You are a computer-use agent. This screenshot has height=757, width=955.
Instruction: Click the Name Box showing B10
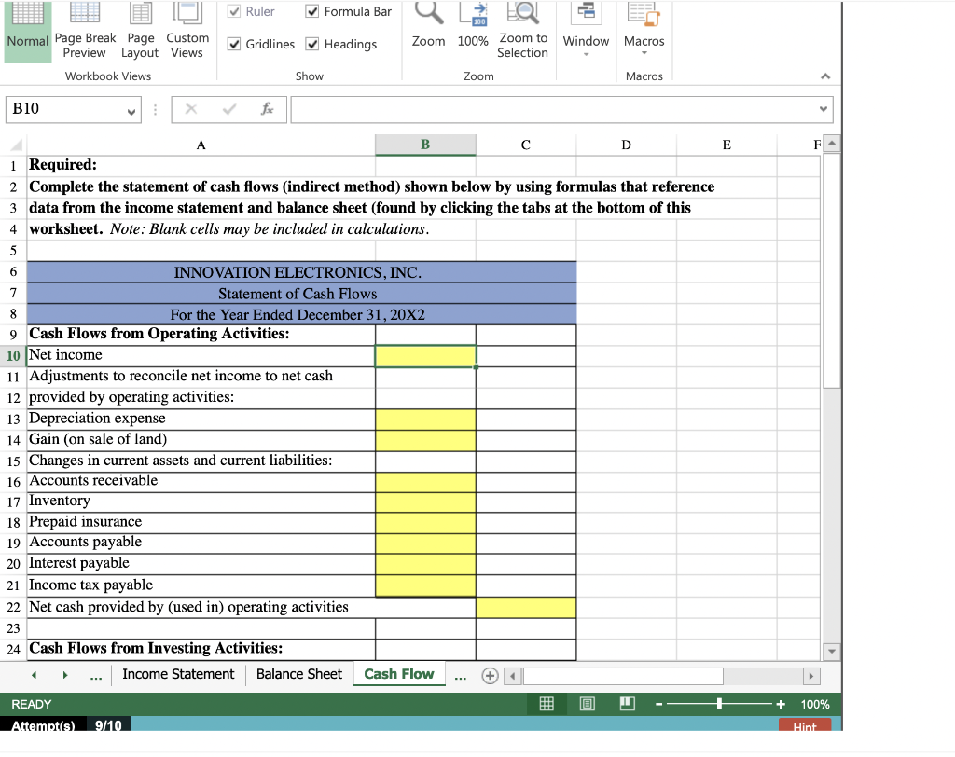click(x=64, y=110)
